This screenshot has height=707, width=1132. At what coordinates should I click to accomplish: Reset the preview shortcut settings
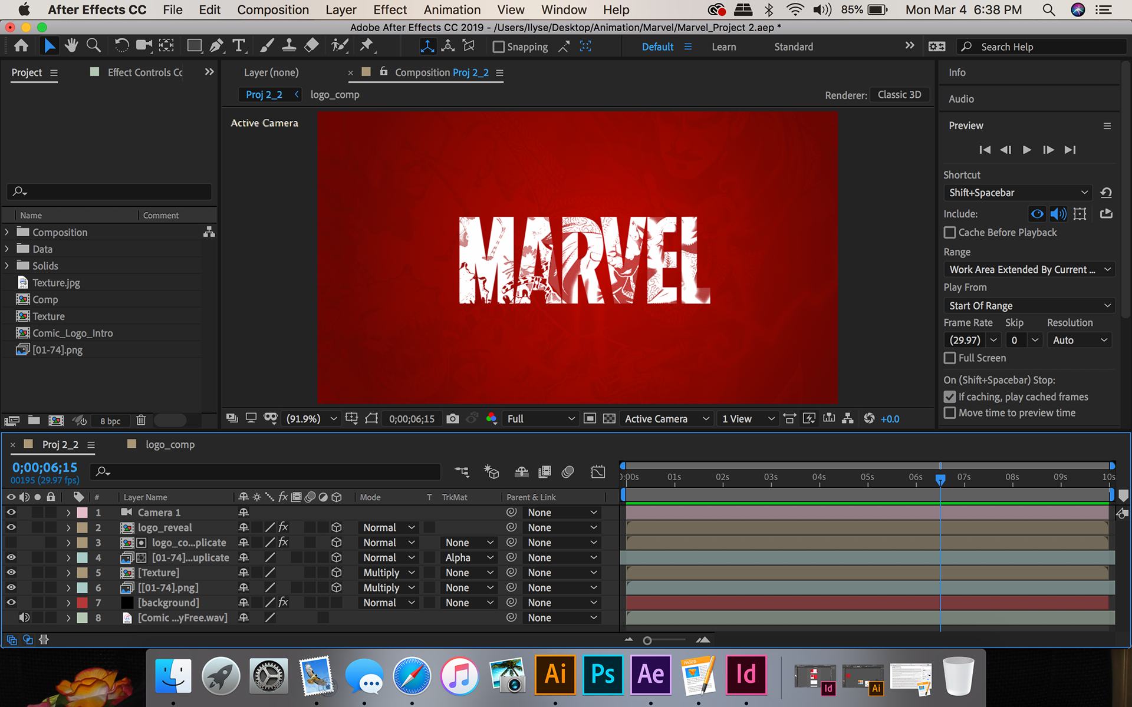point(1106,193)
